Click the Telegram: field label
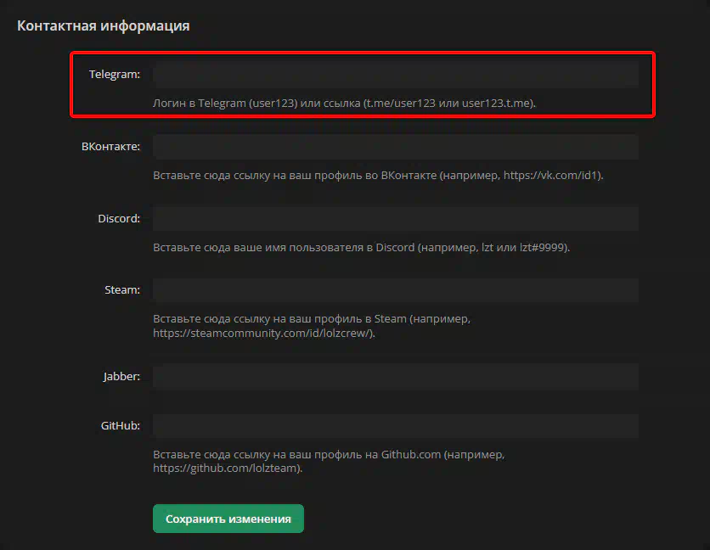Viewport: 710px width, 550px height. tap(115, 74)
